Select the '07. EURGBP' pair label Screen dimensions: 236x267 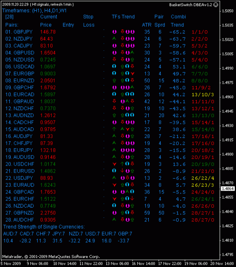(20, 73)
